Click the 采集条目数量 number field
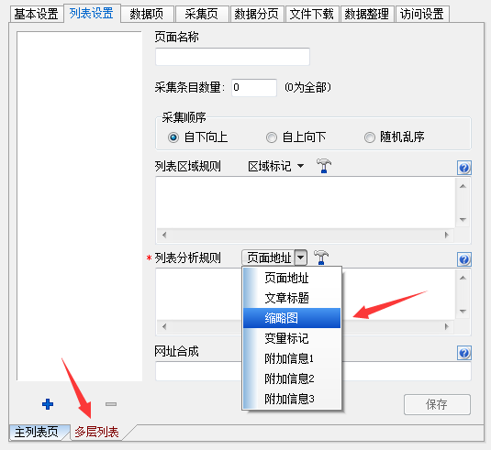 [x=254, y=88]
